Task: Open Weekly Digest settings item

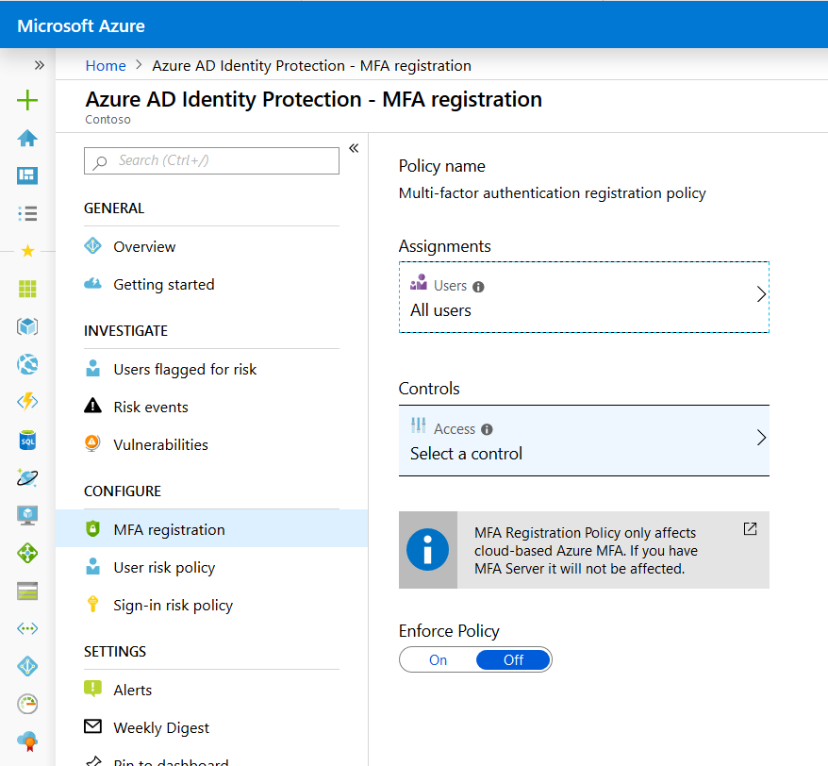Action: point(211,727)
